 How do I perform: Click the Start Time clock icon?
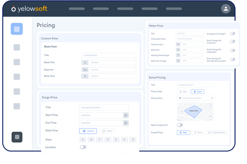tap(125, 115)
